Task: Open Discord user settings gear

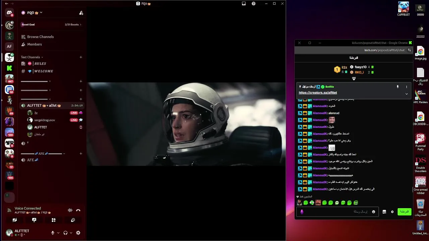Action: coord(78,233)
